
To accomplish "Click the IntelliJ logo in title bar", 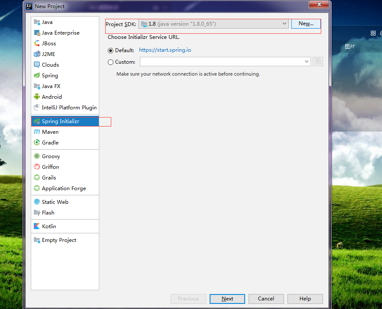I will 29,6.
